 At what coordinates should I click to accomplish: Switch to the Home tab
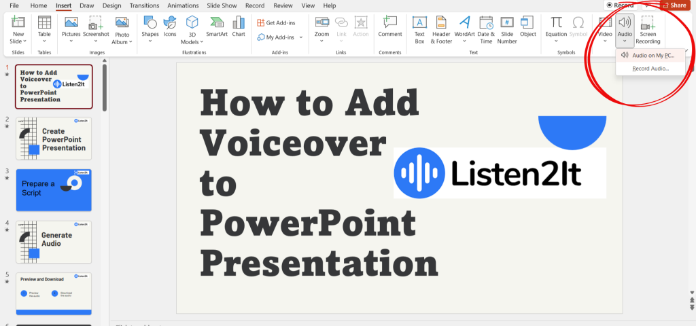39,5
